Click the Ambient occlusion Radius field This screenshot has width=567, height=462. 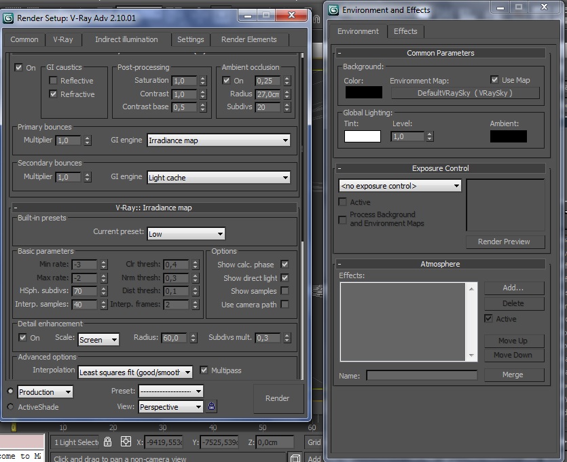point(268,94)
